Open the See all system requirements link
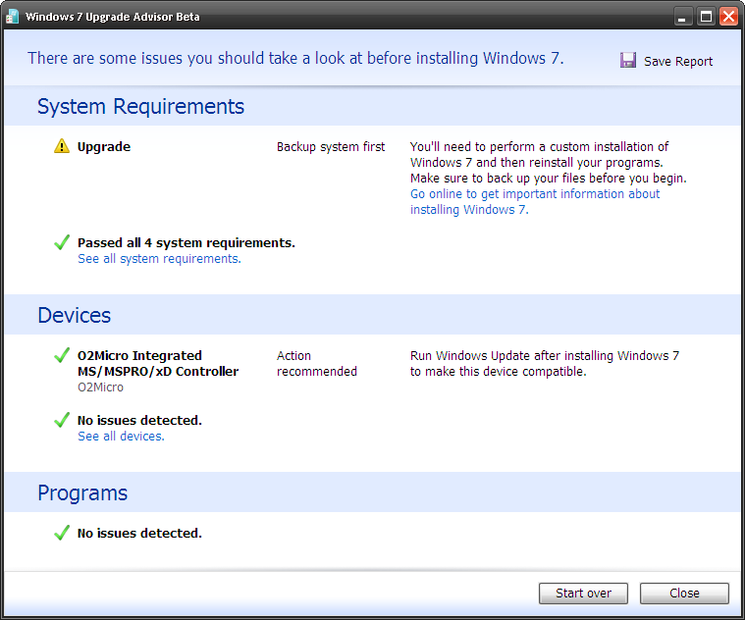The image size is (745, 620). pos(159,259)
